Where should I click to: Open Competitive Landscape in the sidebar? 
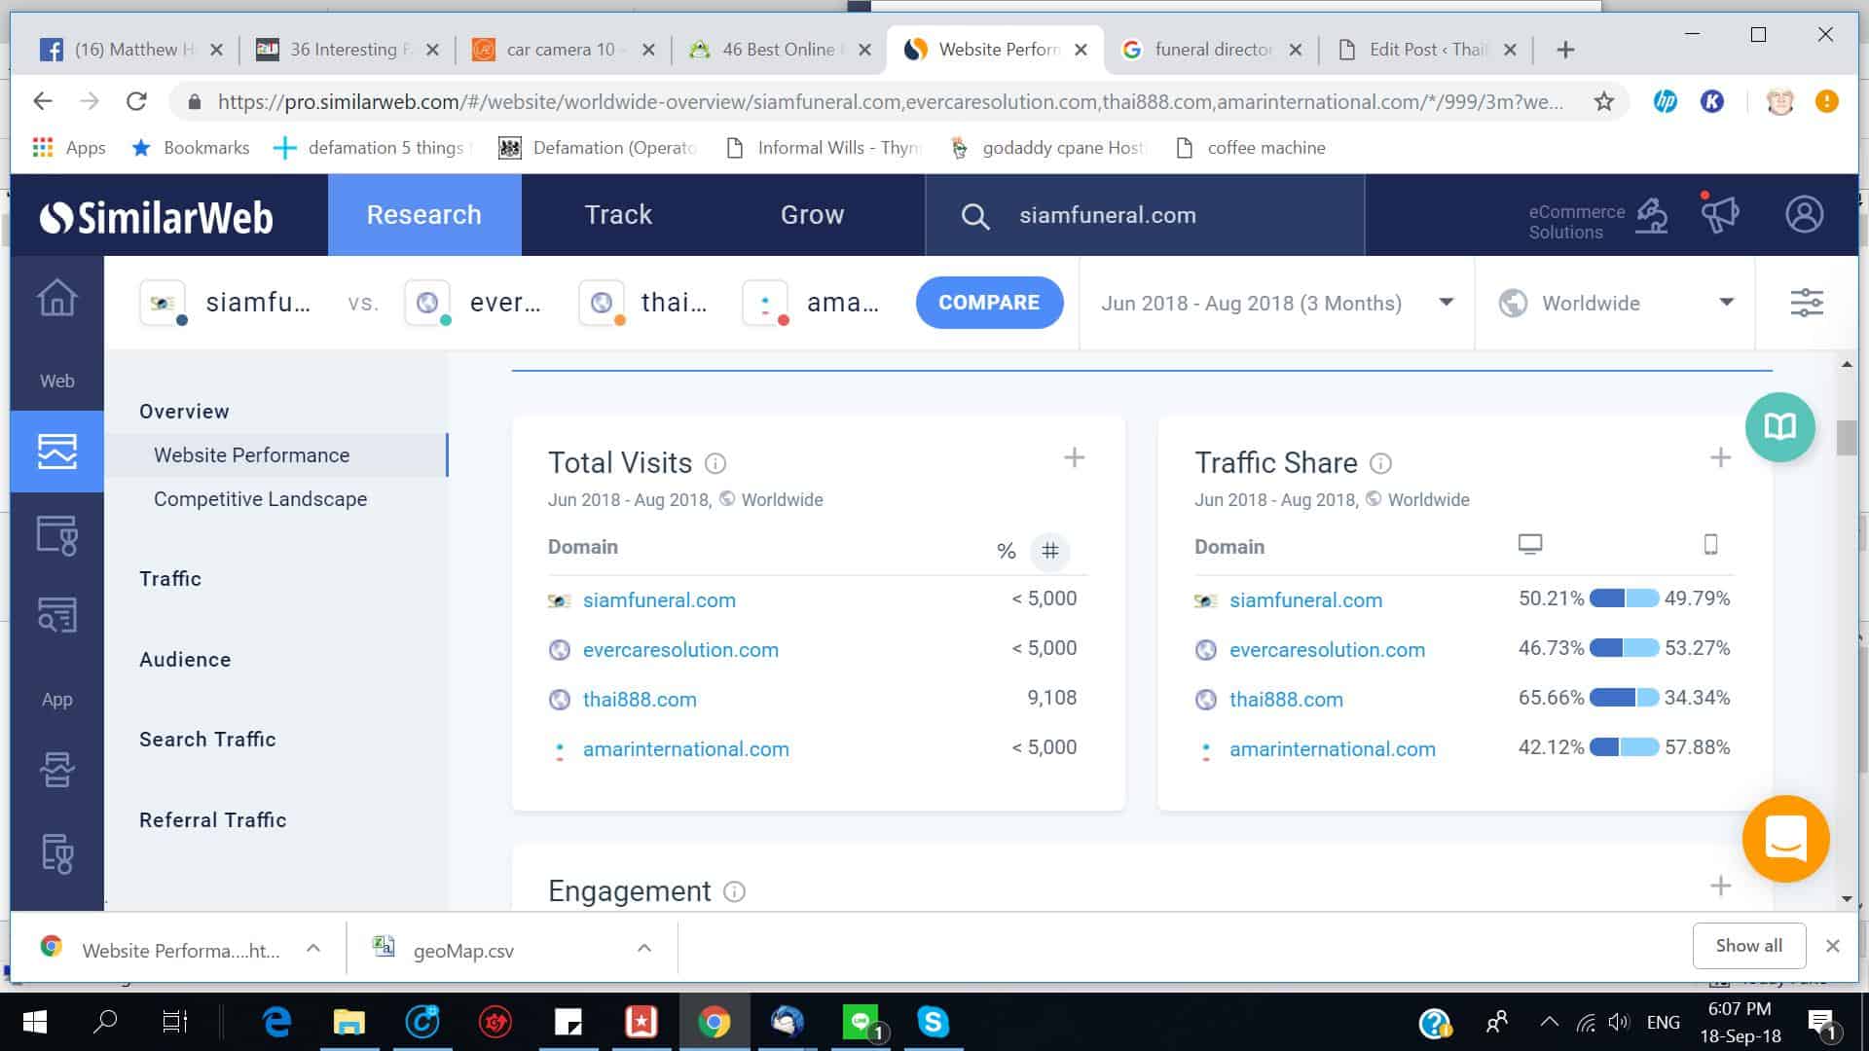click(x=260, y=498)
